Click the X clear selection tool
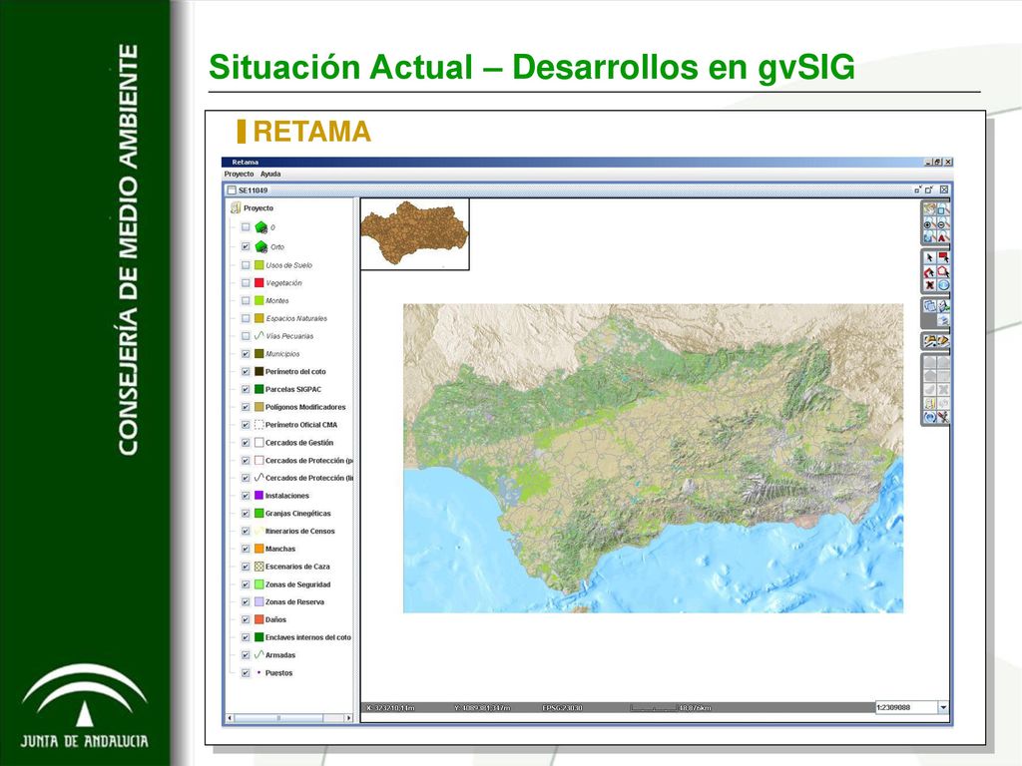Image resolution: width=1022 pixels, height=766 pixels. [x=929, y=285]
